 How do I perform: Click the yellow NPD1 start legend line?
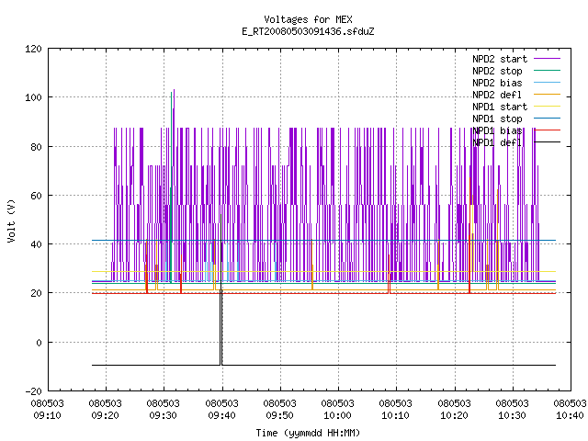tap(547, 107)
